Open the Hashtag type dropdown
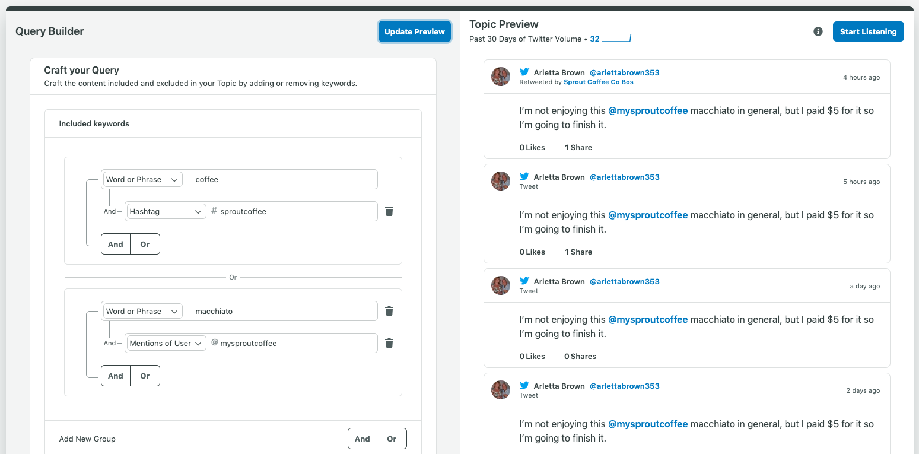This screenshot has width=919, height=454. pyautogui.click(x=166, y=211)
